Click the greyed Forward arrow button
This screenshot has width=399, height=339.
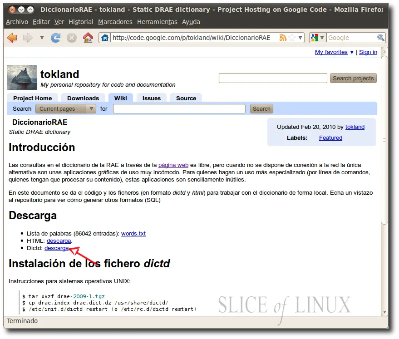tap(28, 38)
